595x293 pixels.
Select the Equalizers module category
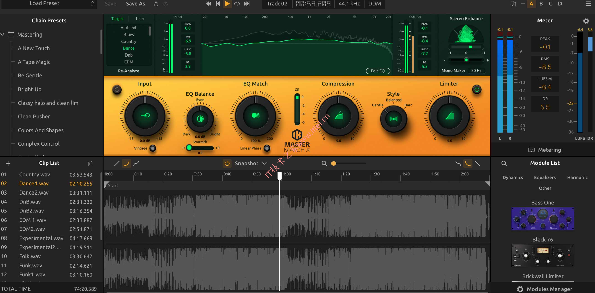[545, 177]
